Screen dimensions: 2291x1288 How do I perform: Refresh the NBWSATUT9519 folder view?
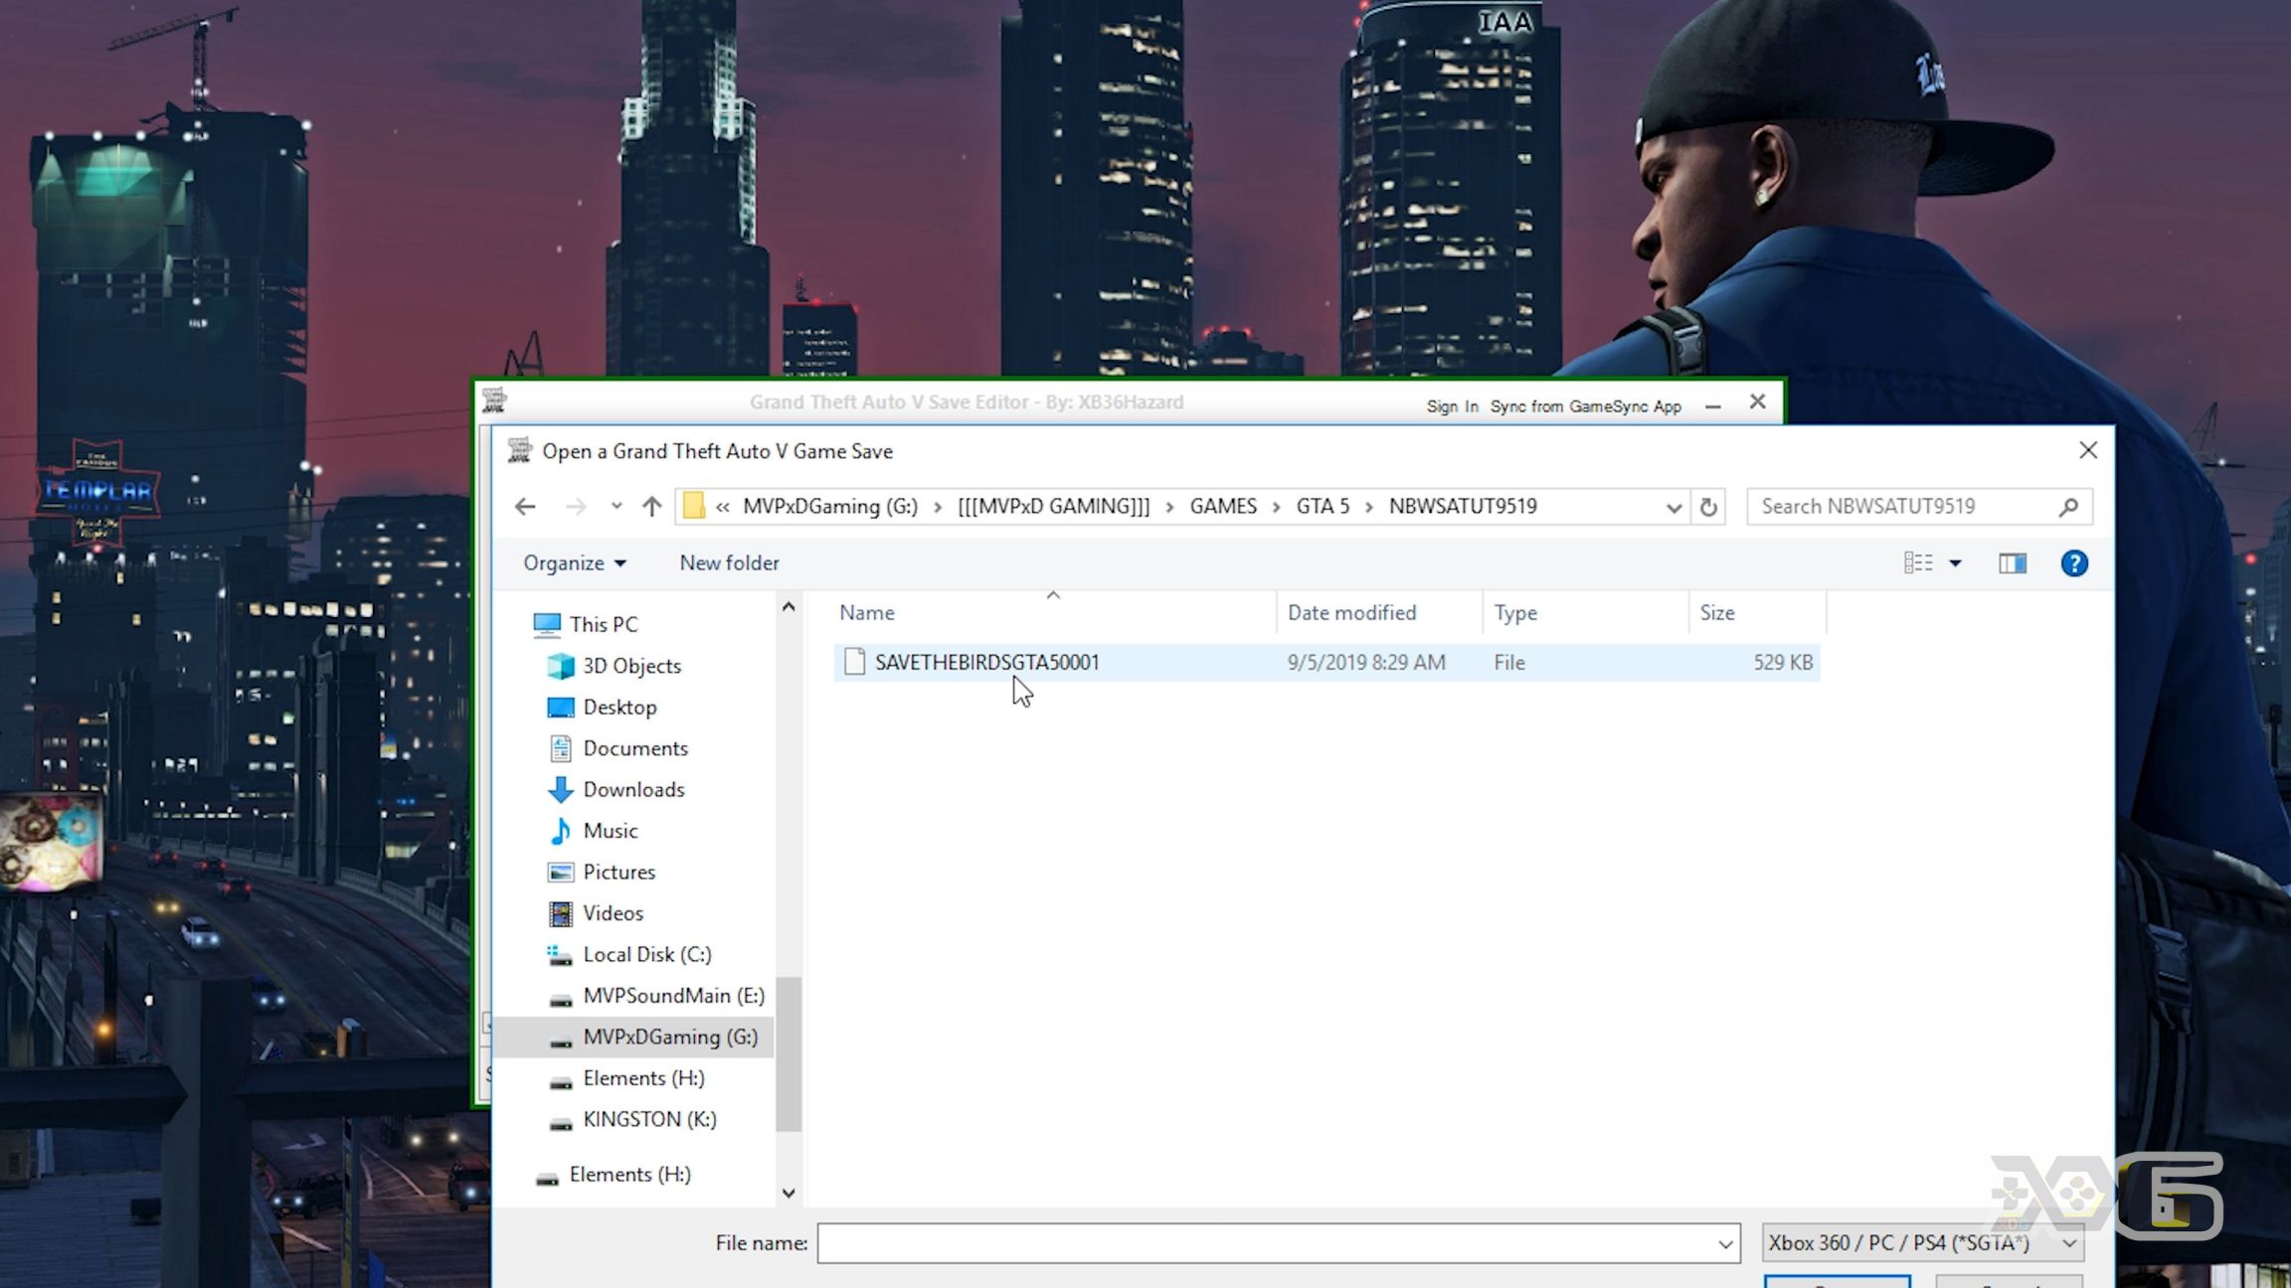point(1708,507)
